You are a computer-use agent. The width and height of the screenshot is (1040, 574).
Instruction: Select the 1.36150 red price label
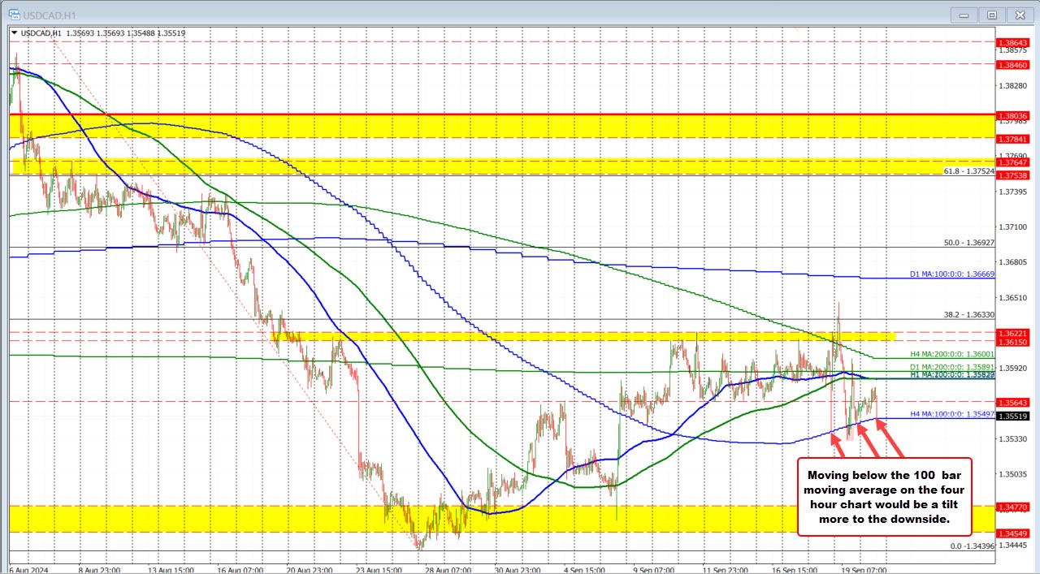(x=1013, y=343)
